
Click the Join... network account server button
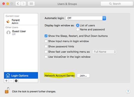tap(83, 76)
